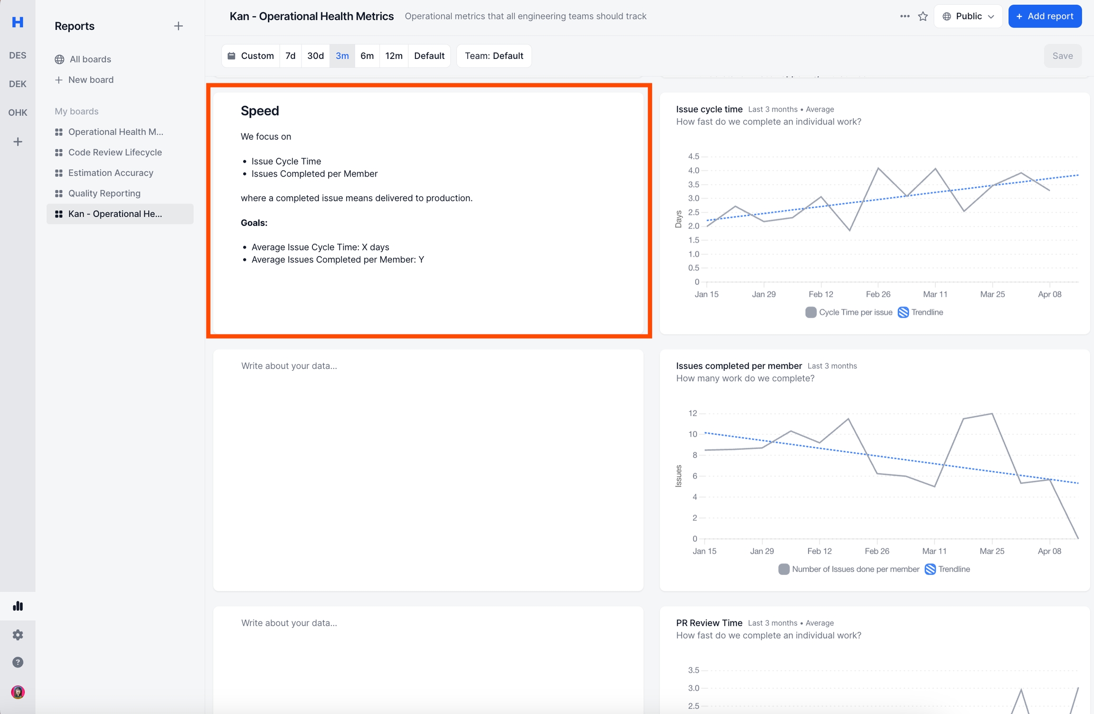Click Average Issue Cycle Time: X days text
1094x714 pixels.
pyautogui.click(x=320, y=247)
